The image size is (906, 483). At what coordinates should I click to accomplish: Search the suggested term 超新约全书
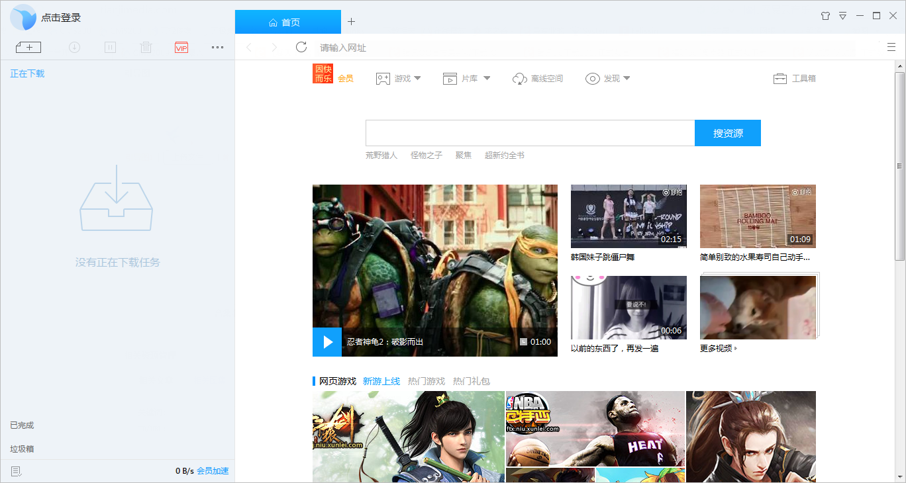(505, 155)
